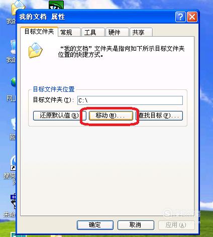The image size is (213, 237).
Task: Click the partially hidden 网上邻居 globe desktop icon
Action: point(13,82)
